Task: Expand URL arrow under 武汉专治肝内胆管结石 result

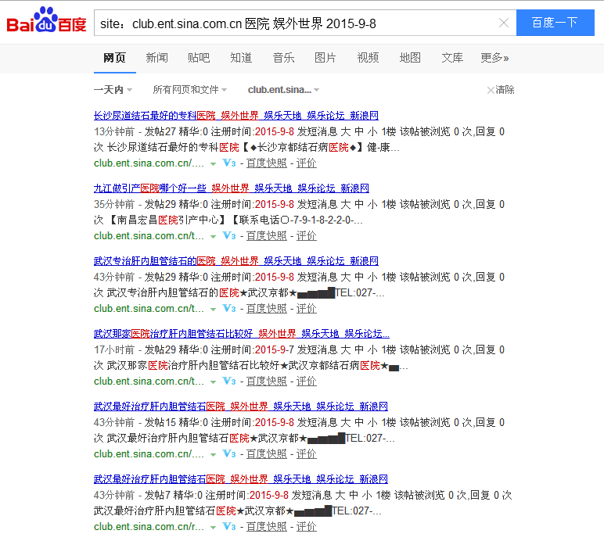Action: [213, 310]
